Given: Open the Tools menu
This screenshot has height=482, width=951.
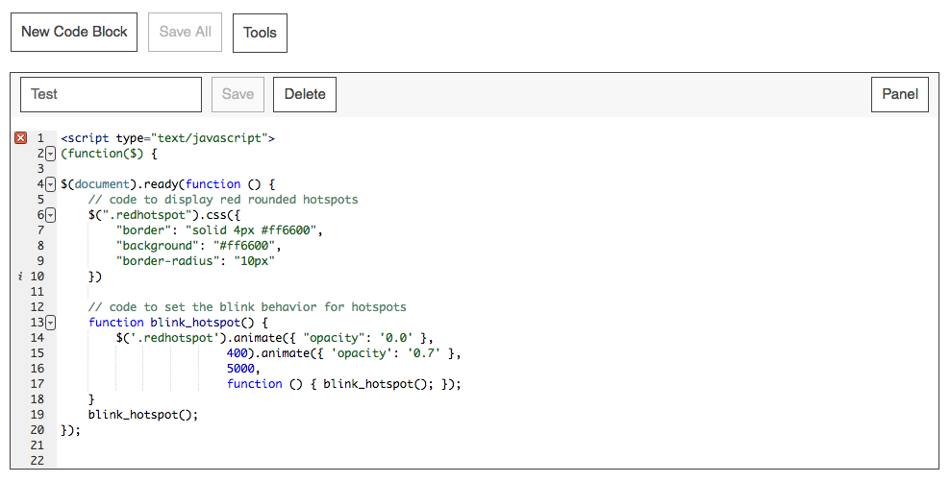Looking at the screenshot, I should tap(260, 33).
